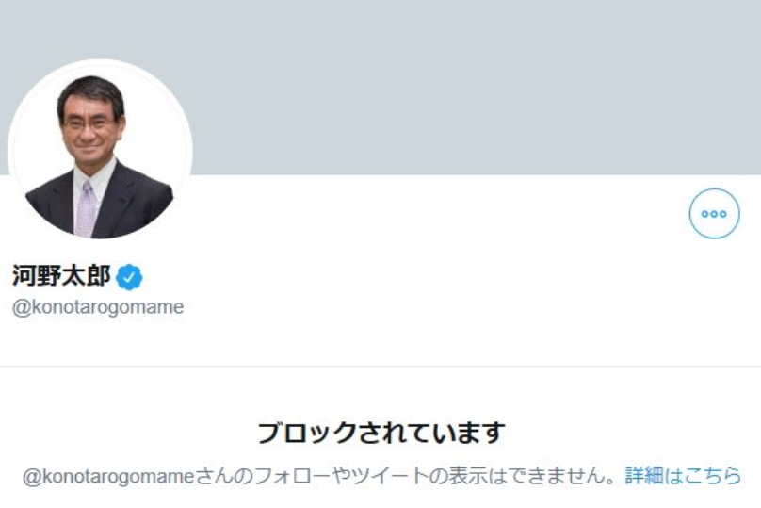Select the display name 河野太郎
The image size is (761, 508).
click(61, 276)
